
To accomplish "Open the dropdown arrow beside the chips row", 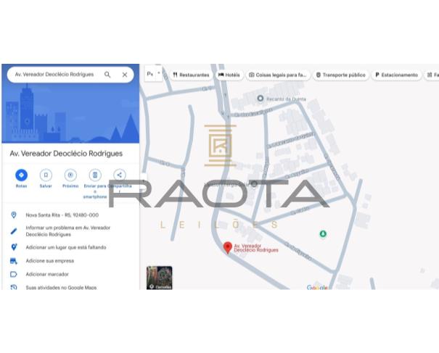I will coord(159,73).
